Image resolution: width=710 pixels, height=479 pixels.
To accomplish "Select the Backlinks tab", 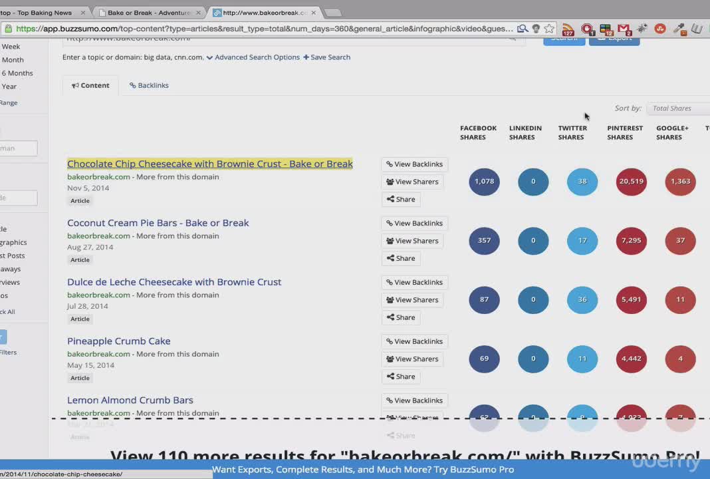I will tap(149, 85).
